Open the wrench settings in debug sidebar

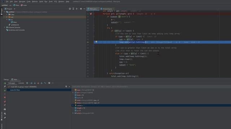5,87
